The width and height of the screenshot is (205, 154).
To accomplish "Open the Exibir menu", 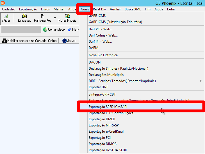I will click(x=171, y=9).
